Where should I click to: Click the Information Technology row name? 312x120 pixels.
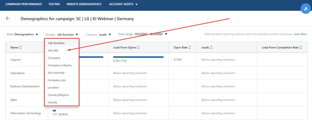coord(26,113)
